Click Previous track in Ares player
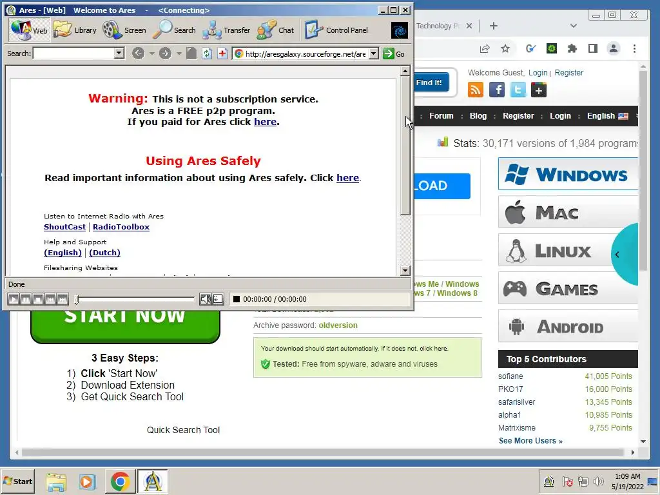 click(x=50, y=299)
